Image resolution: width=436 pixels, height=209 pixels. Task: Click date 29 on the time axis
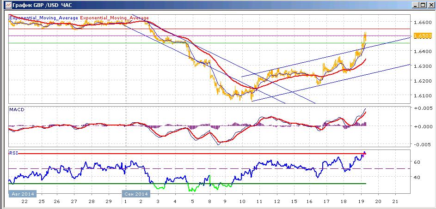coord(109,201)
